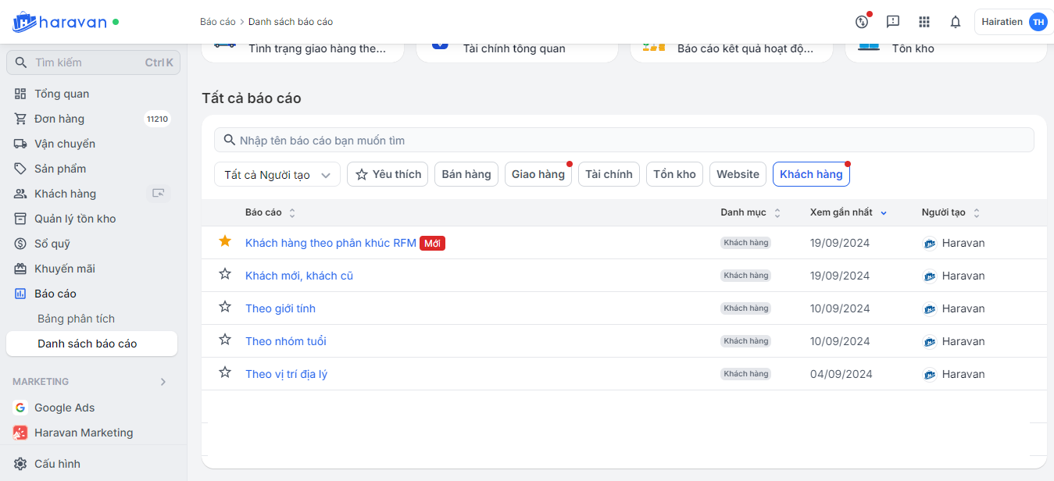
Task: Open Theo nhóm tuổi report link
Action: pos(286,341)
